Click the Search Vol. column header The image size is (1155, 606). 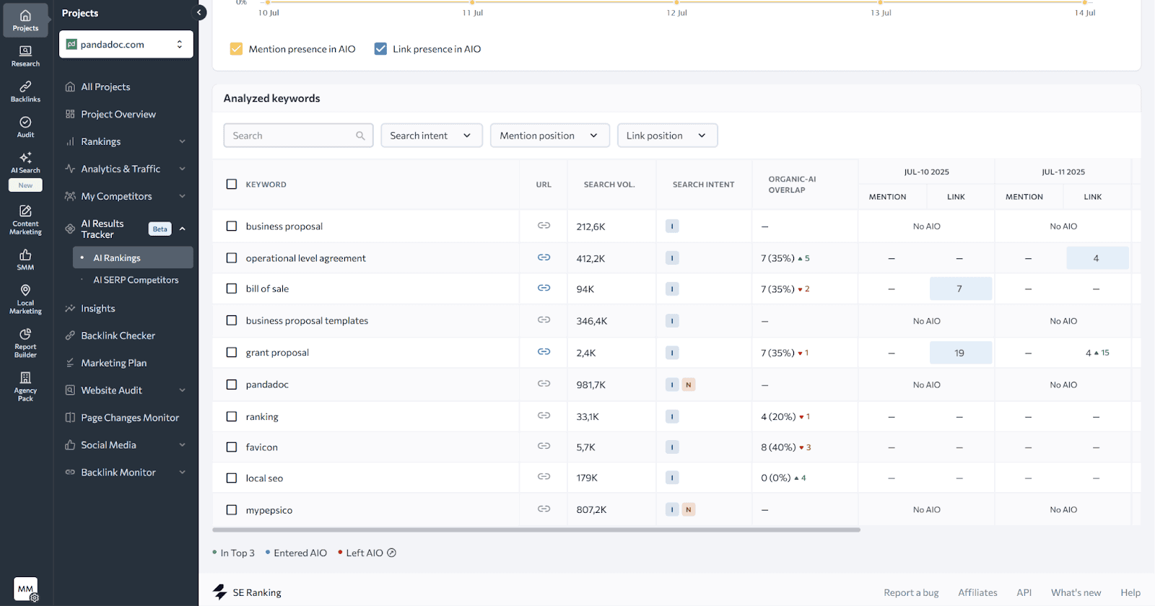tap(609, 185)
